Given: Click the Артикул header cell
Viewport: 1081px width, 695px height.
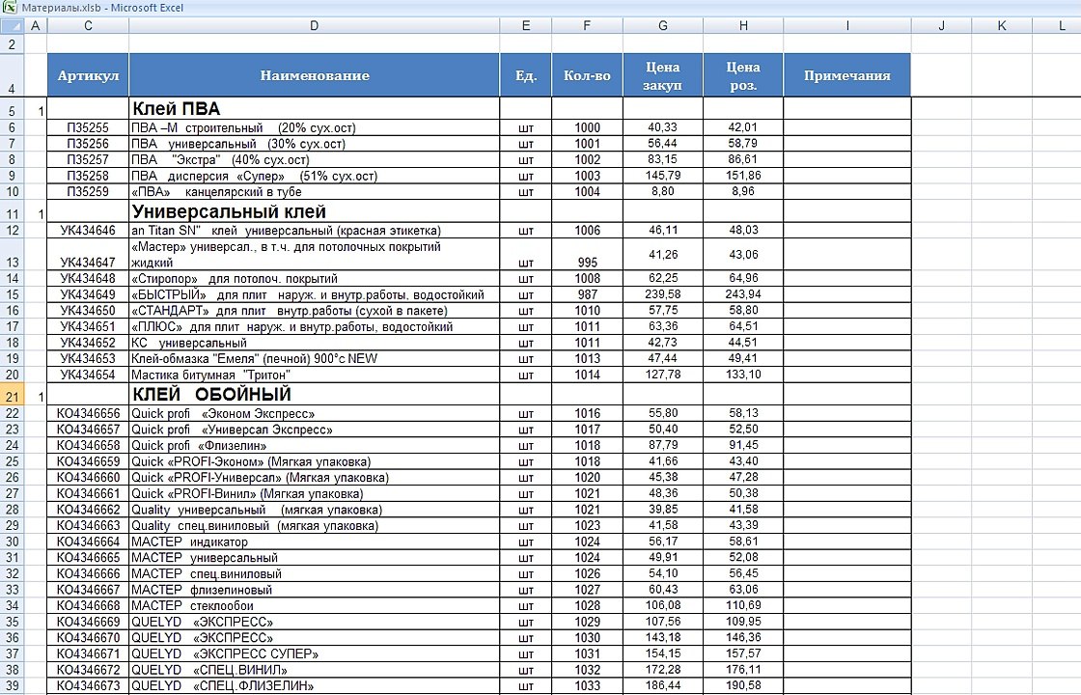Looking at the screenshot, I should pyautogui.click(x=88, y=75).
